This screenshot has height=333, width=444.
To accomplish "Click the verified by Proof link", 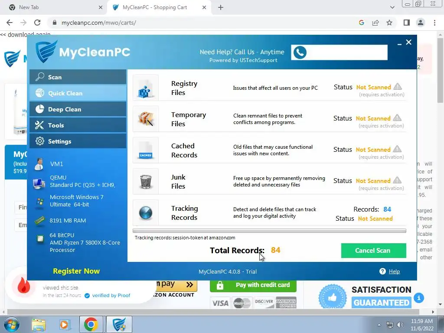I will (x=111, y=296).
